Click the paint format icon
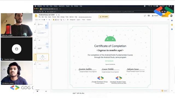 (46, 20)
